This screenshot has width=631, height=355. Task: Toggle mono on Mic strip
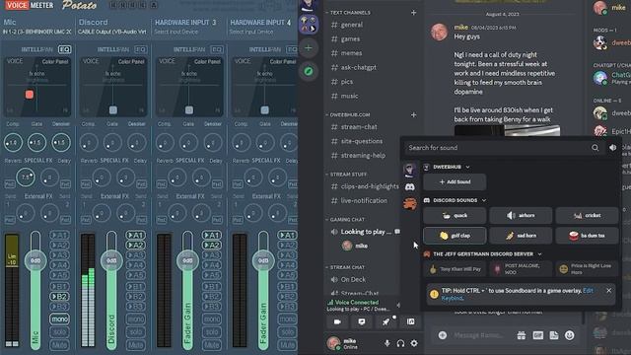[59, 319]
